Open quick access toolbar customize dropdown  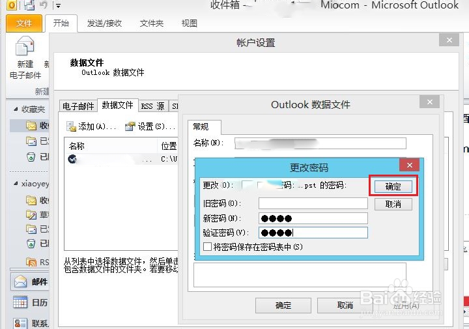[x=58, y=5]
